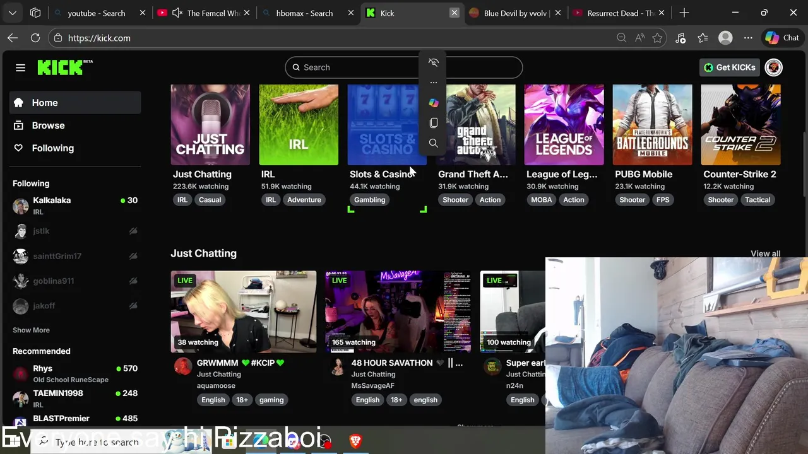Viewport: 808px width, 454px height.
Task: Reload the Kick page
Action: point(35,38)
